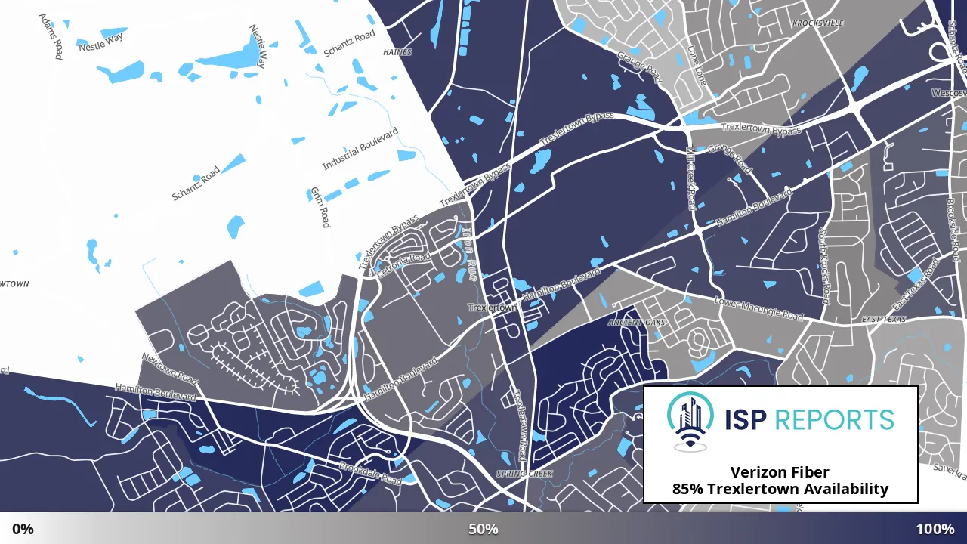Image resolution: width=967 pixels, height=544 pixels.
Task: Click the HAINES place label
Action: tap(397, 53)
